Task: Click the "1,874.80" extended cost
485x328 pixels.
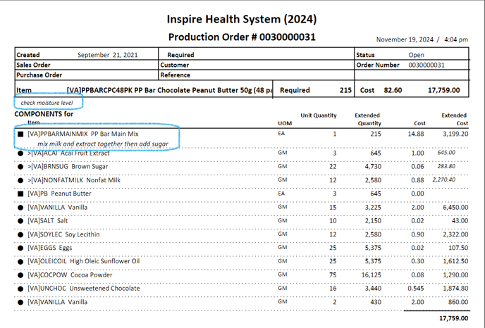Action: point(455,289)
